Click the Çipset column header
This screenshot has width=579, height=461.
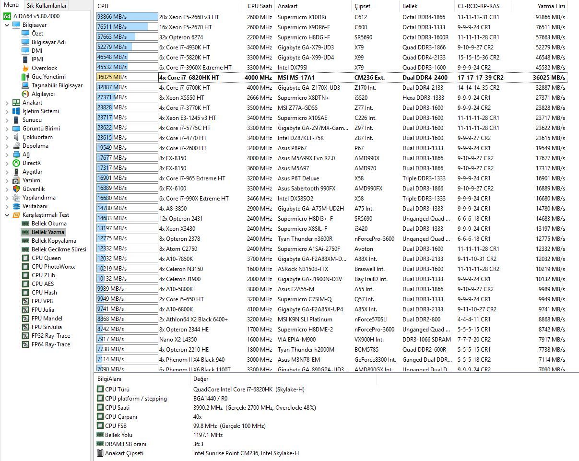click(x=376, y=6)
